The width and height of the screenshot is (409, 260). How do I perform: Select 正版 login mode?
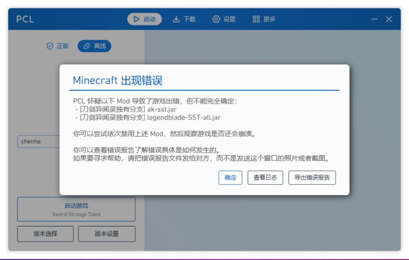(x=58, y=46)
